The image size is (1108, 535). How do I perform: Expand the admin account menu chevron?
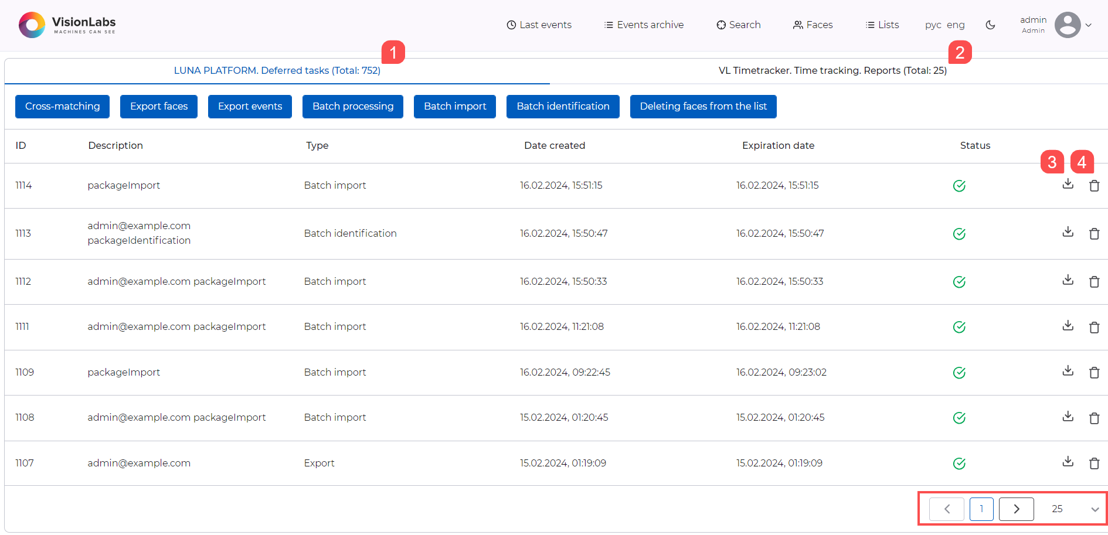tap(1089, 25)
